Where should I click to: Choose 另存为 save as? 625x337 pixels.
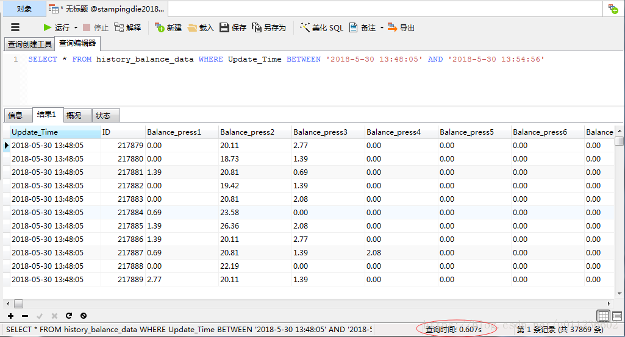(269, 27)
